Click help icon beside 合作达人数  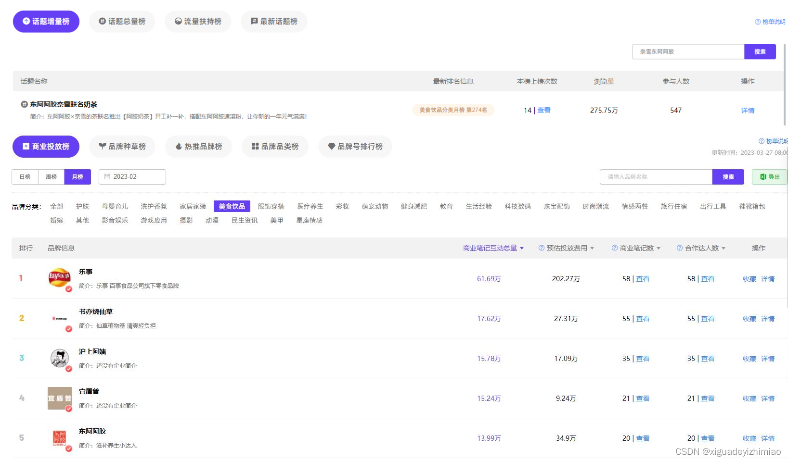[680, 248]
